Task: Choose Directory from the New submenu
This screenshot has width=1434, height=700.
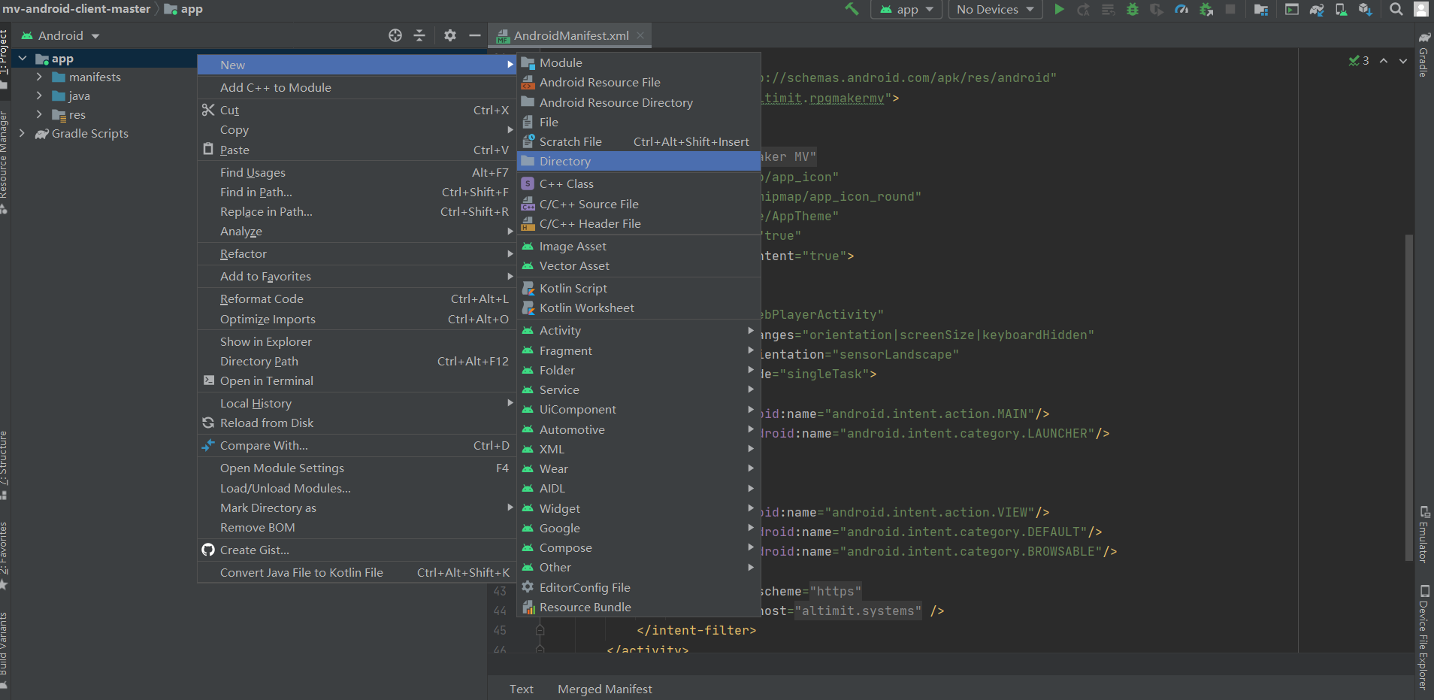Action: 564,161
